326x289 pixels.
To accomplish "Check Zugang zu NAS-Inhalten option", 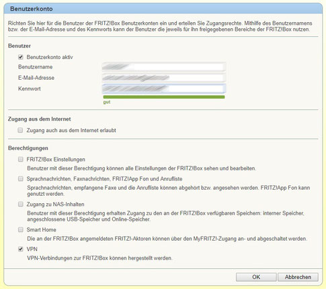I will (x=21, y=205).
